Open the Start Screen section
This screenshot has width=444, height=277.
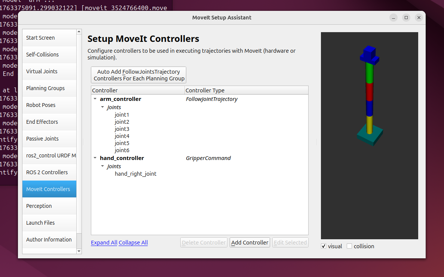pyautogui.click(x=49, y=38)
